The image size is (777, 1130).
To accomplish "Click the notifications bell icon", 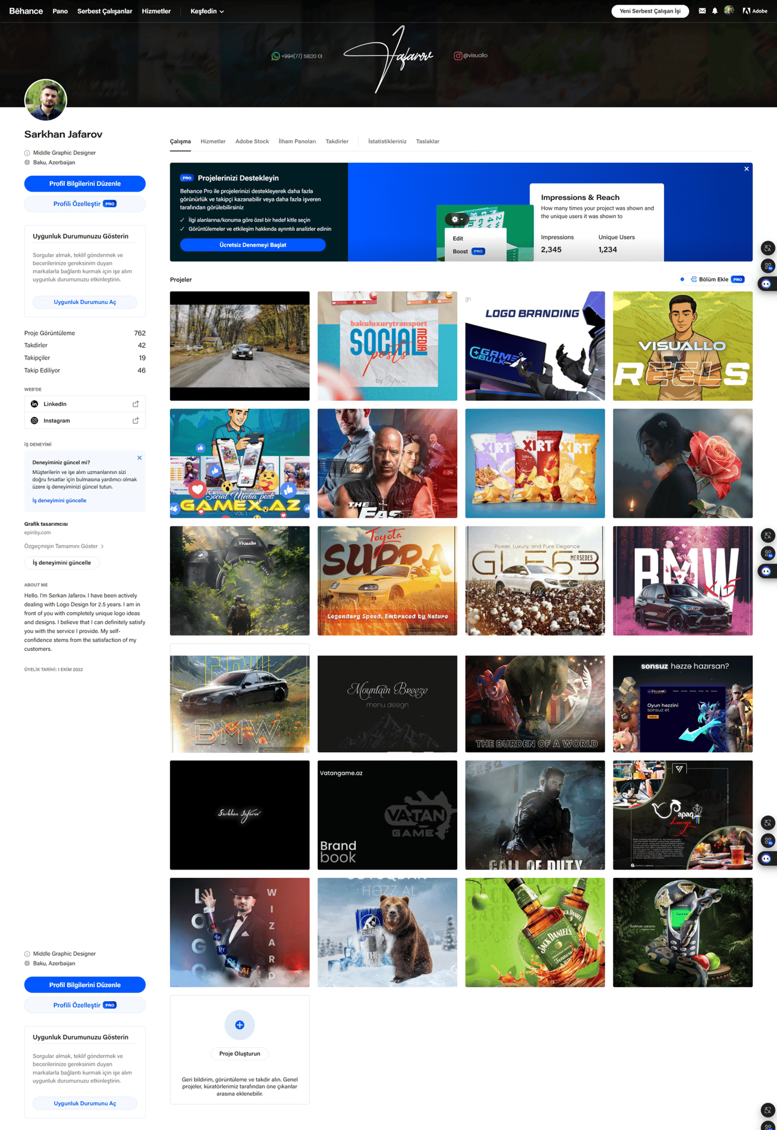I will tap(715, 11).
